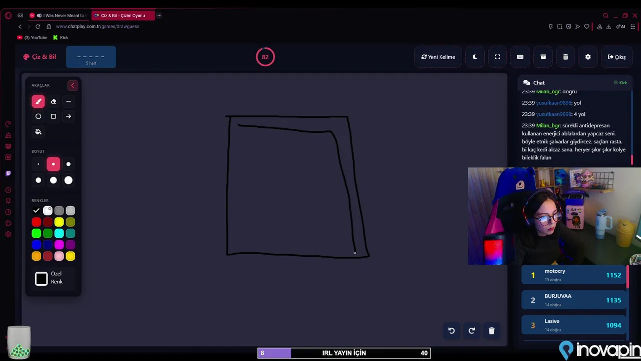This screenshot has height=361, width=641.
Task: Undo the last drawing stroke
Action: pos(451,330)
